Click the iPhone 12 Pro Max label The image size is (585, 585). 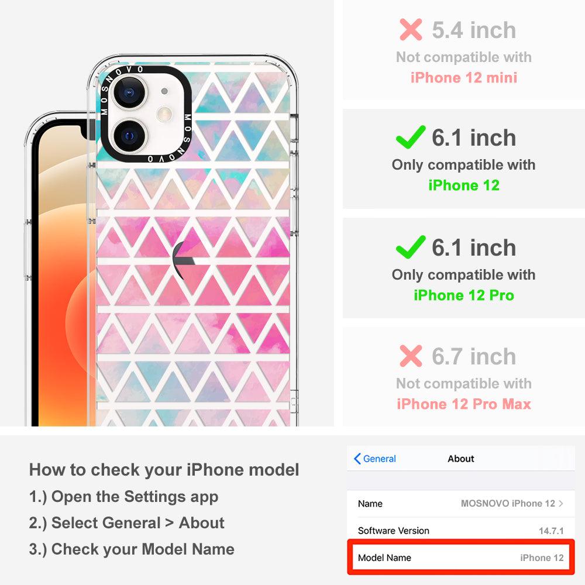tap(464, 404)
